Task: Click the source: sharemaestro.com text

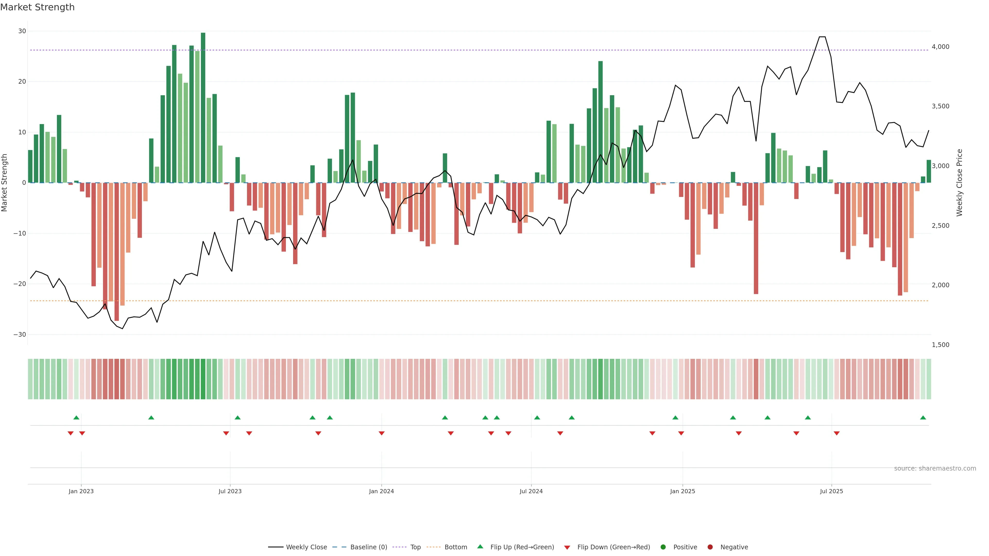Action: (935, 468)
